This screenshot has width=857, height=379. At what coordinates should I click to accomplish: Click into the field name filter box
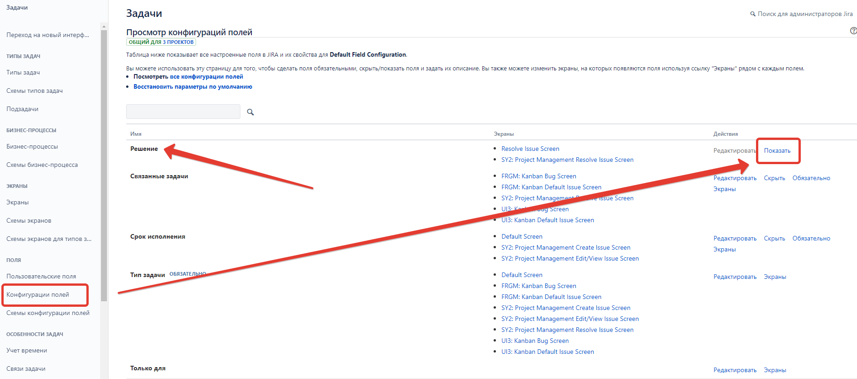tap(183, 112)
